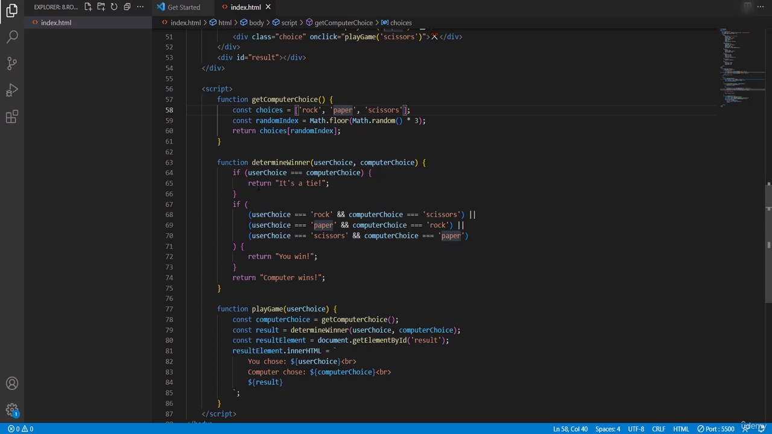The height and width of the screenshot is (434, 772).
Task: Click line number 63 in gutter
Action: pyautogui.click(x=169, y=163)
